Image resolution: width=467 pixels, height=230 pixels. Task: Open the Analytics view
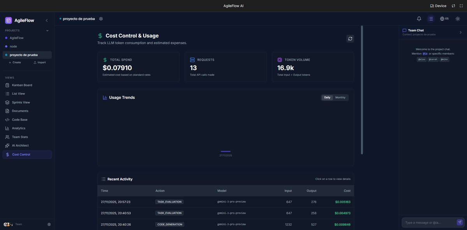pos(27,128)
